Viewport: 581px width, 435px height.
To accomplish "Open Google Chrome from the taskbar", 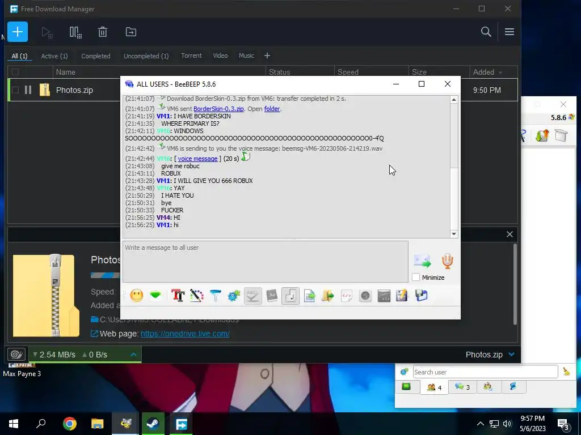I will pyautogui.click(x=70, y=424).
